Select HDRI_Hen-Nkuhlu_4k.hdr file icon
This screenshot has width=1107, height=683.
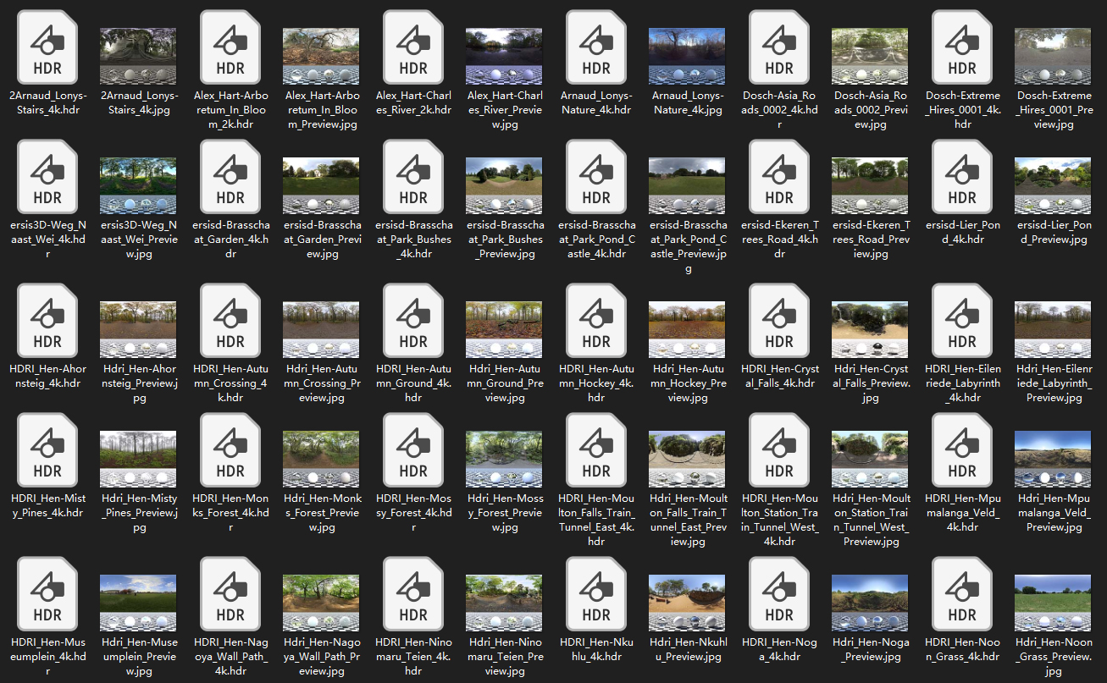pos(596,595)
